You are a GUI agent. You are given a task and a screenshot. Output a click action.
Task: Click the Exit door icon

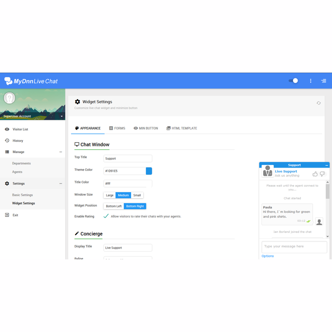[7, 215]
